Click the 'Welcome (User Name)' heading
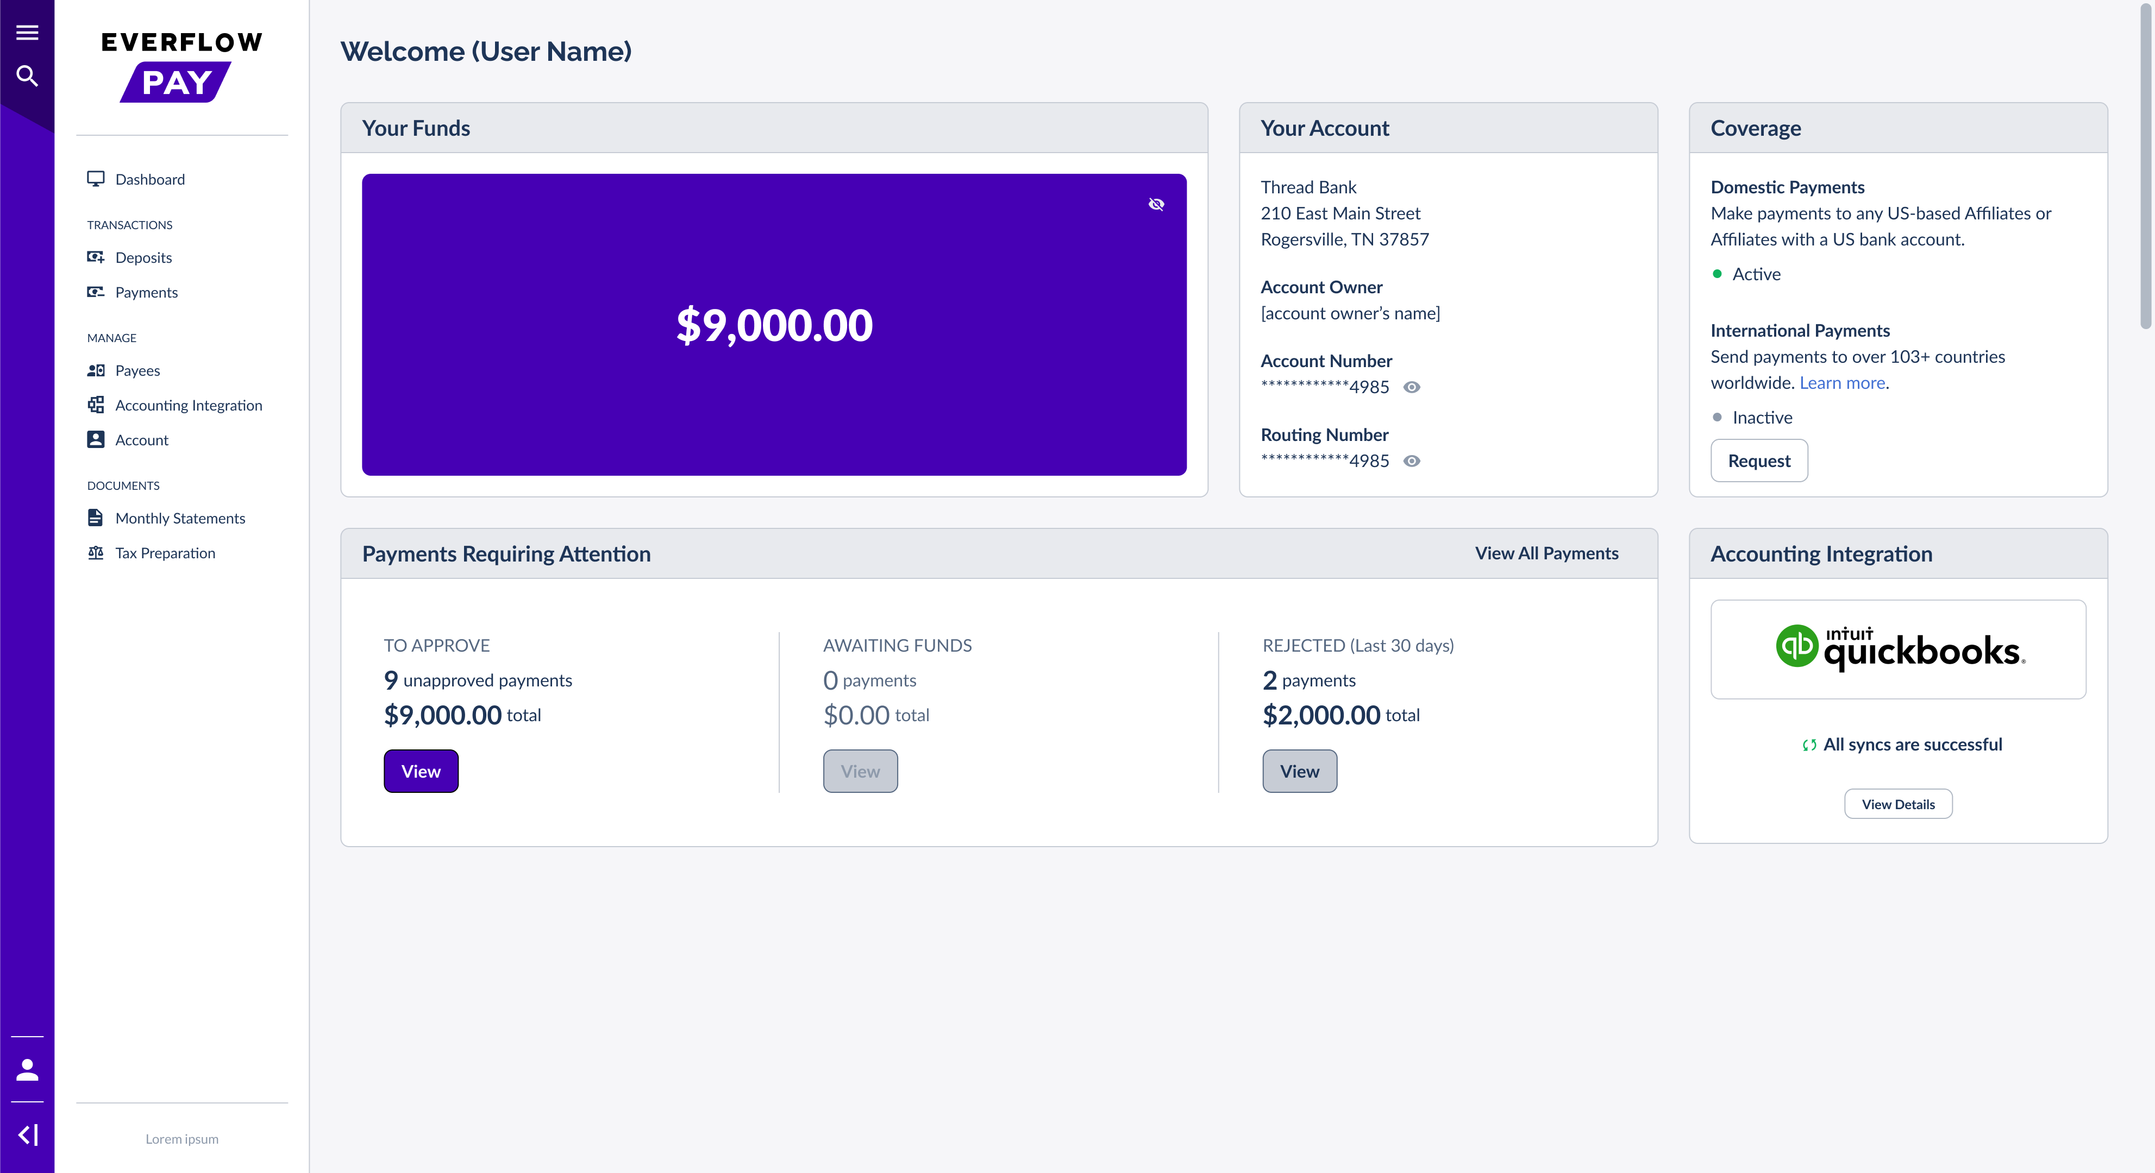The height and width of the screenshot is (1173, 2155). 485,51
